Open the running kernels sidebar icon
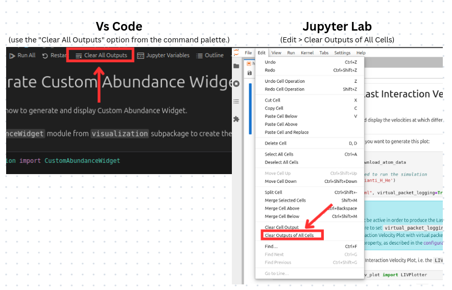This screenshot has height=290, width=452. pyautogui.click(x=236, y=84)
